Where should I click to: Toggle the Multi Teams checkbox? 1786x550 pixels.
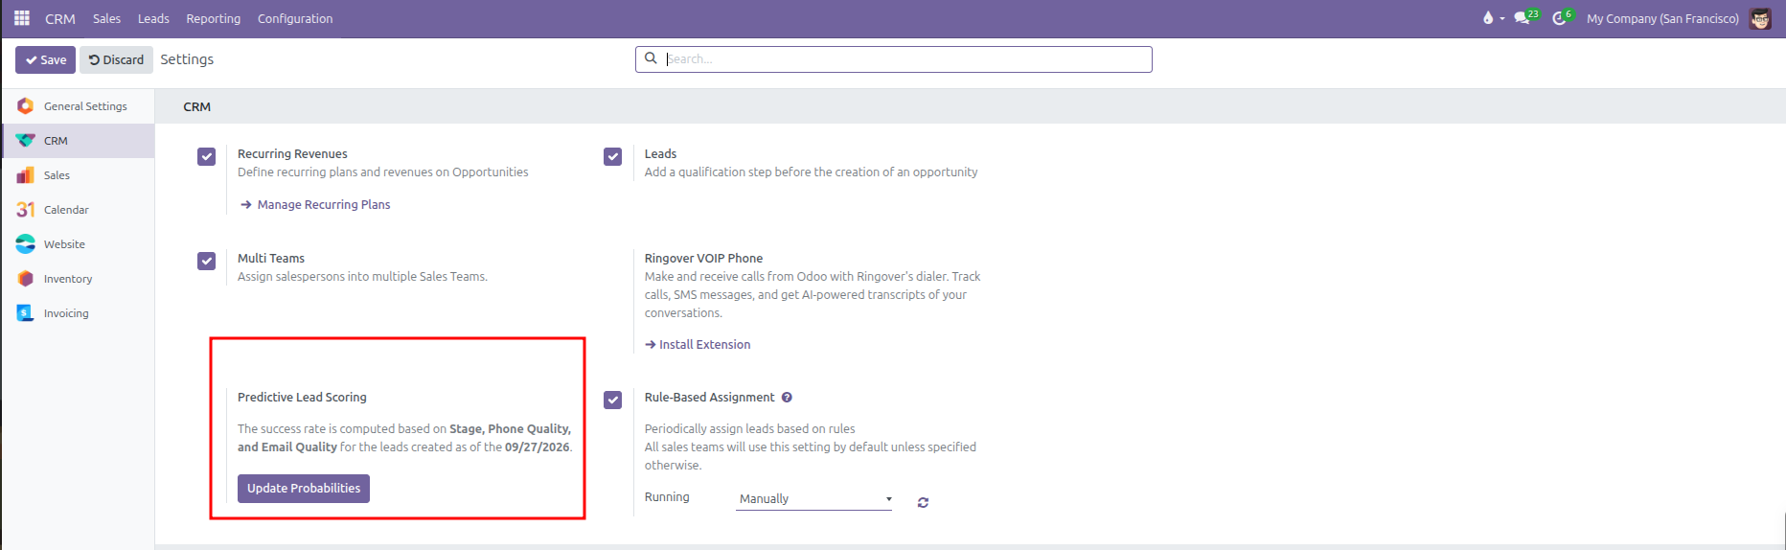point(207,261)
